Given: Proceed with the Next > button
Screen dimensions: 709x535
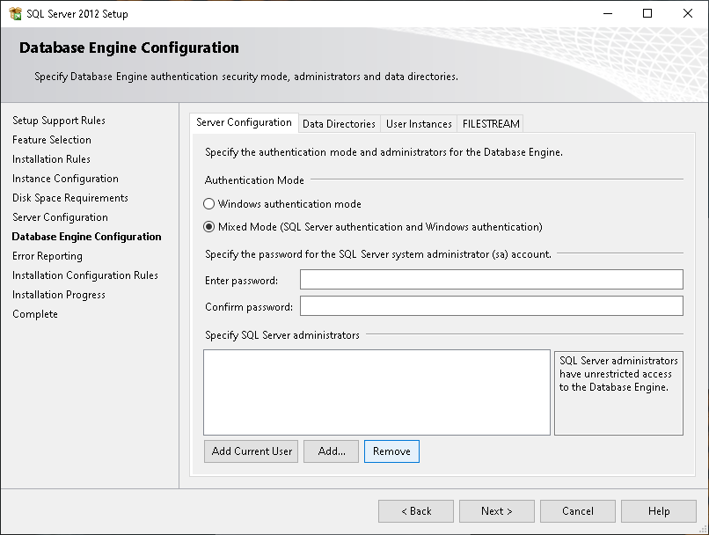Looking at the screenshot, I should click(497, 511).
